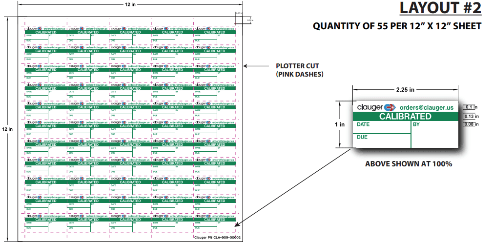The image size is (493, 242).
Task: Click the arrowhead at the sheet's bottom-right corner
Action: [x=237, y=225]
